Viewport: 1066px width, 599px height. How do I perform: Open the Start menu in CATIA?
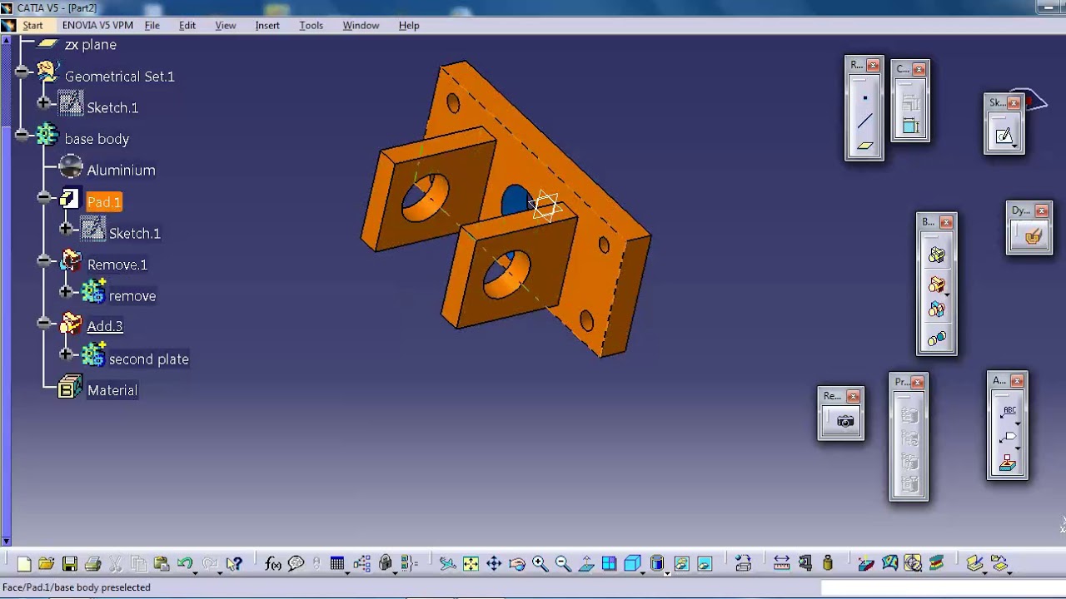pyautogui.click(x=32, y=25)
